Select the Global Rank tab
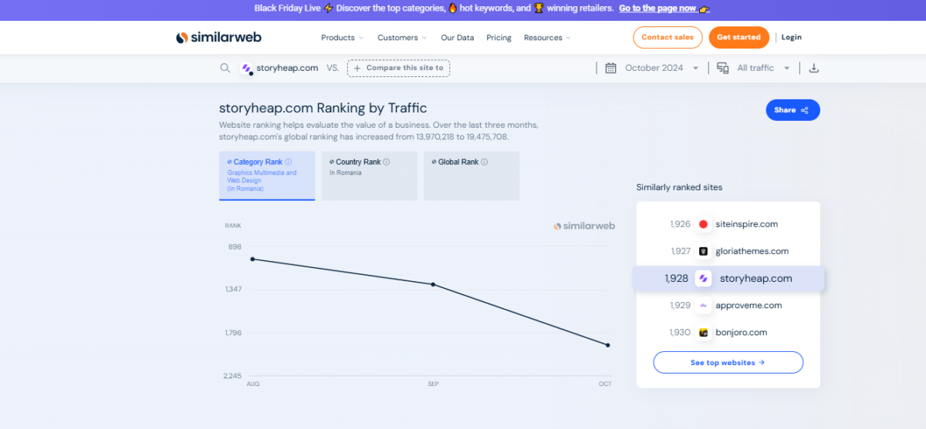 (471, 176)
